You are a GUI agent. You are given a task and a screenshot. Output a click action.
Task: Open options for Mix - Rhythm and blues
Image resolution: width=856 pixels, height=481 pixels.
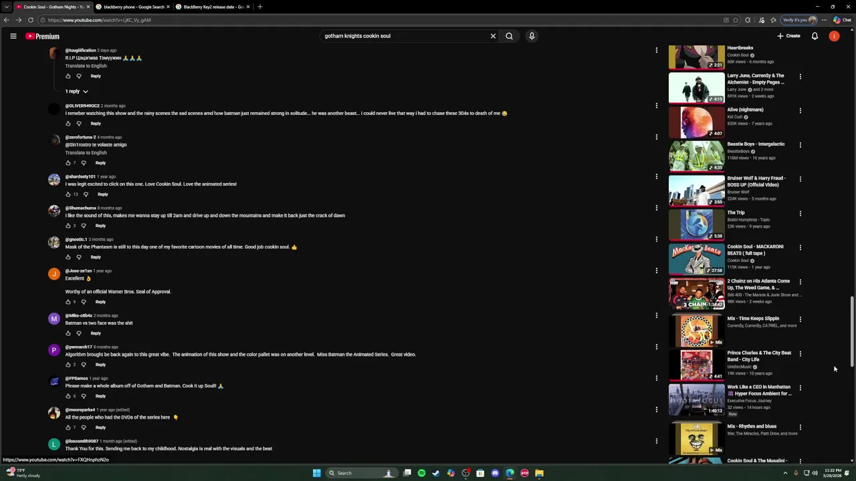click(x=800, y=427)
